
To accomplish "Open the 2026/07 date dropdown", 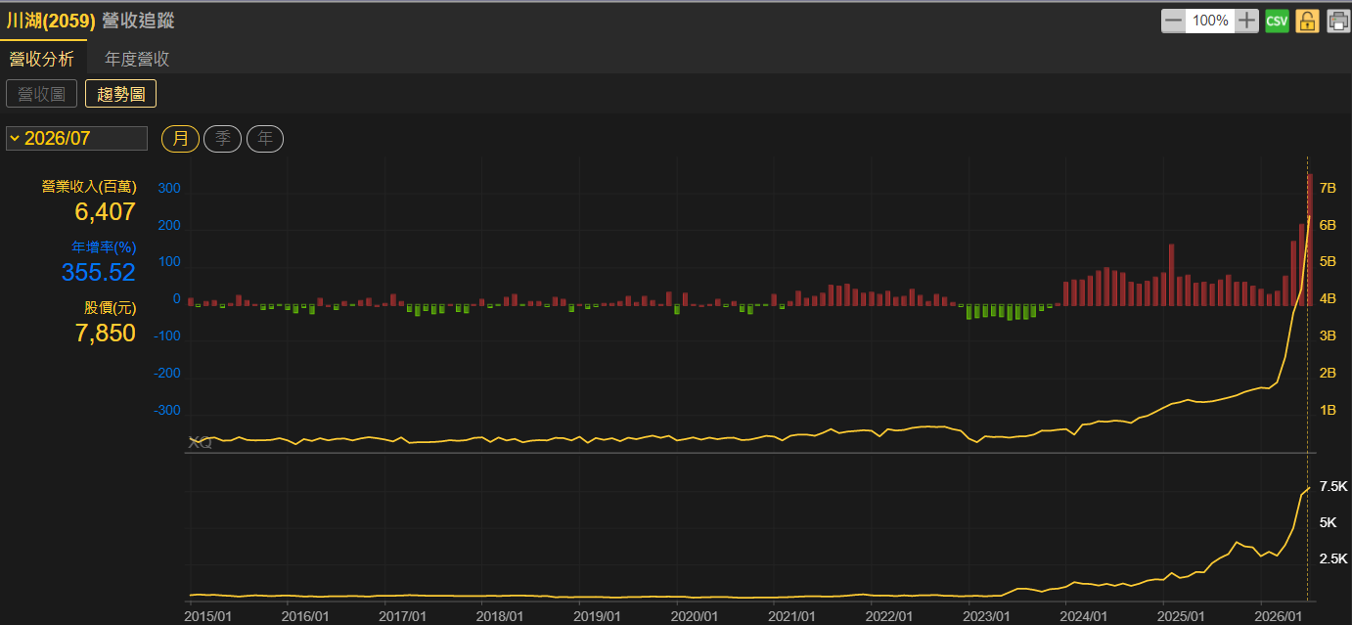I will pyautogui.click(x=76, y=138).
